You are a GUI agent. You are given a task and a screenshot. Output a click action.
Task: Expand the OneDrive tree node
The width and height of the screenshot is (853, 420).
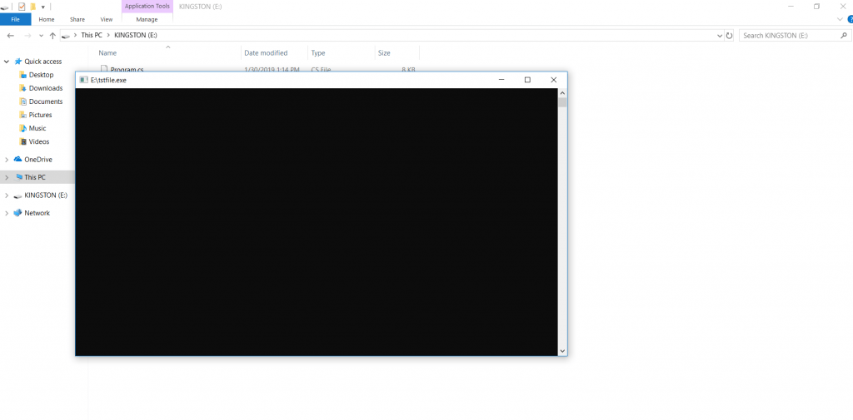(7, 160)
